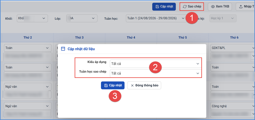Open the Tuần học sao chép dropdown
This screenshot has height=120, width=255.
(155, 73)
